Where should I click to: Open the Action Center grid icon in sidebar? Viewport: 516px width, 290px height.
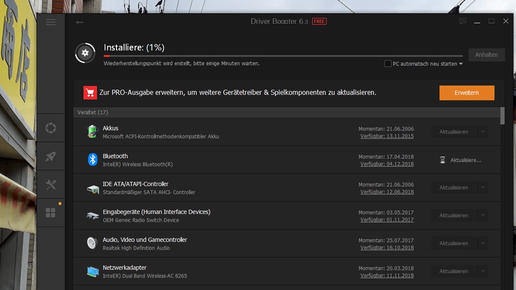click(51, 213)
